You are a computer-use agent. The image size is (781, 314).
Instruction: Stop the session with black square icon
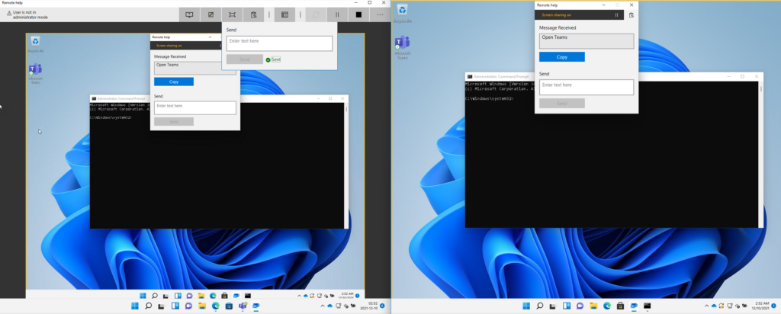pos(358,14)
